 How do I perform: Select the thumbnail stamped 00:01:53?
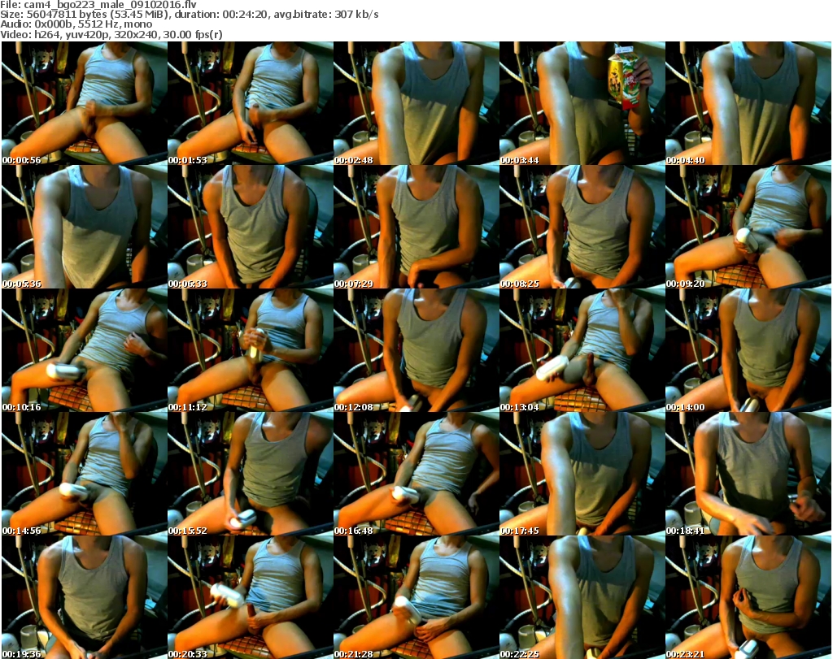click(x=251, y=103)
